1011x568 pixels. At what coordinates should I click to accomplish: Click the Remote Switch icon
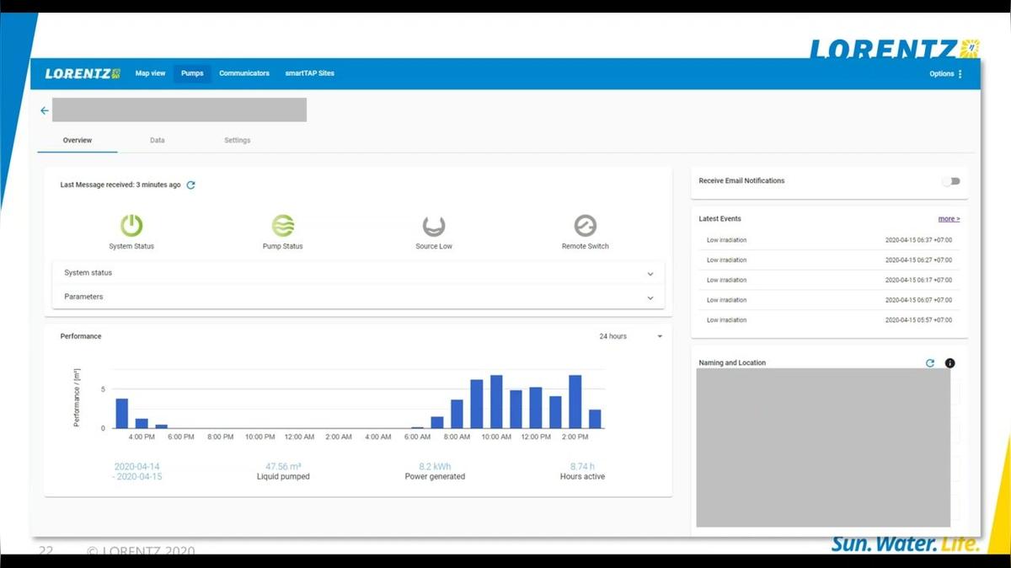585,224
